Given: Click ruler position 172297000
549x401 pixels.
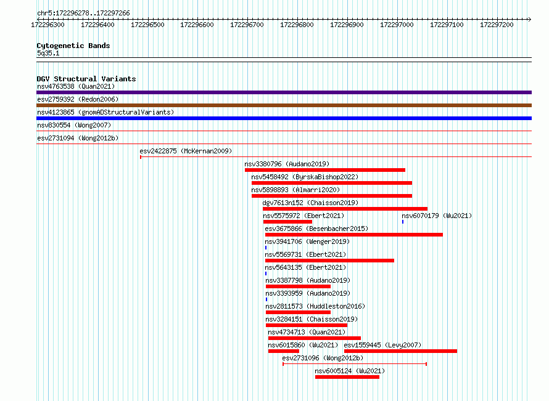Looking at the screenshot, I should [397, 25].
